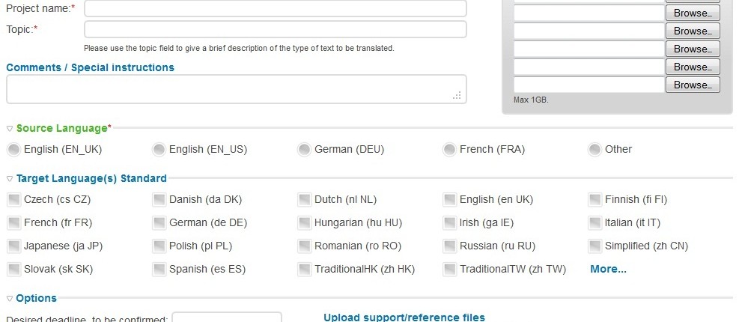Click into the Topic text field
Viewport: 739px width, 322px height.
click(x=276, y=29)
